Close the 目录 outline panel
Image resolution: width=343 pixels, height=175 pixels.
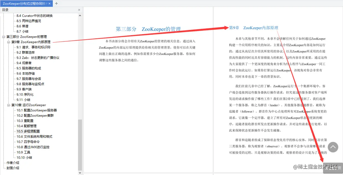pyautogui.click(x=79, y=10)
